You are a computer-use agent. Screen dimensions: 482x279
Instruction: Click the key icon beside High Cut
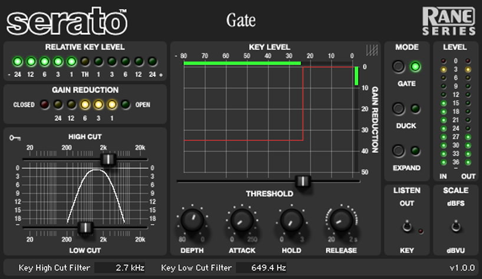15,137
